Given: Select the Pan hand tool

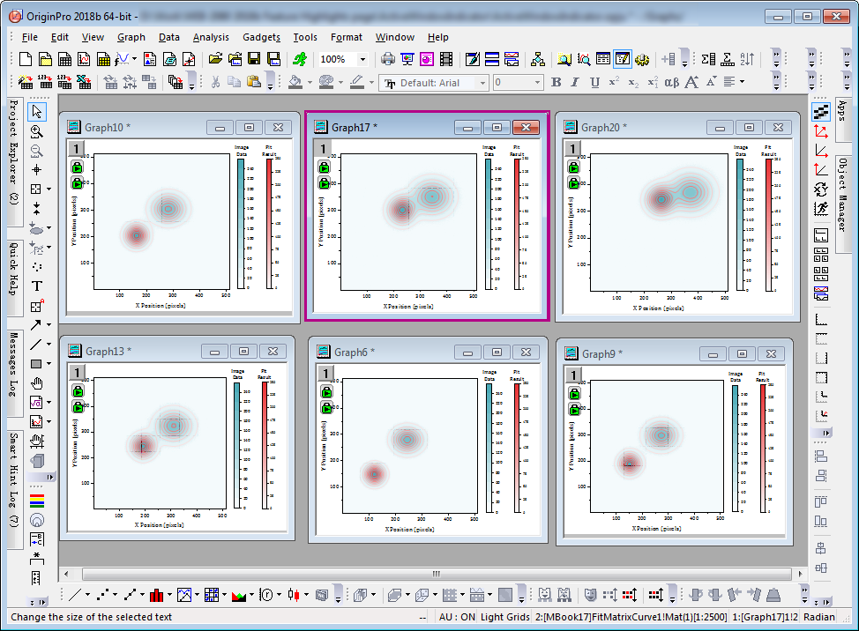Looking at the screenshot, I should coord(37,383).
